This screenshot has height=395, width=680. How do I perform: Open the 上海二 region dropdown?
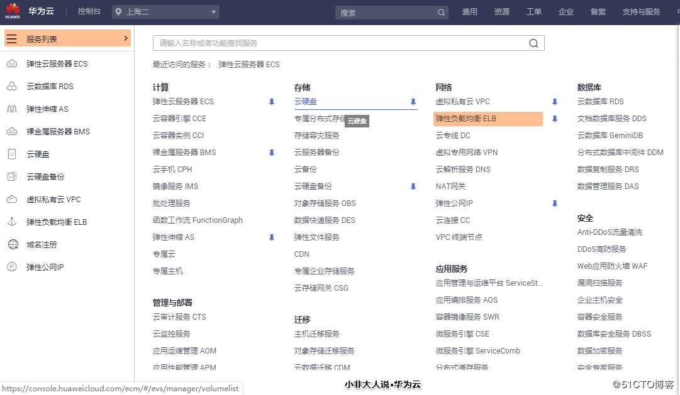[x=165, y=12]
